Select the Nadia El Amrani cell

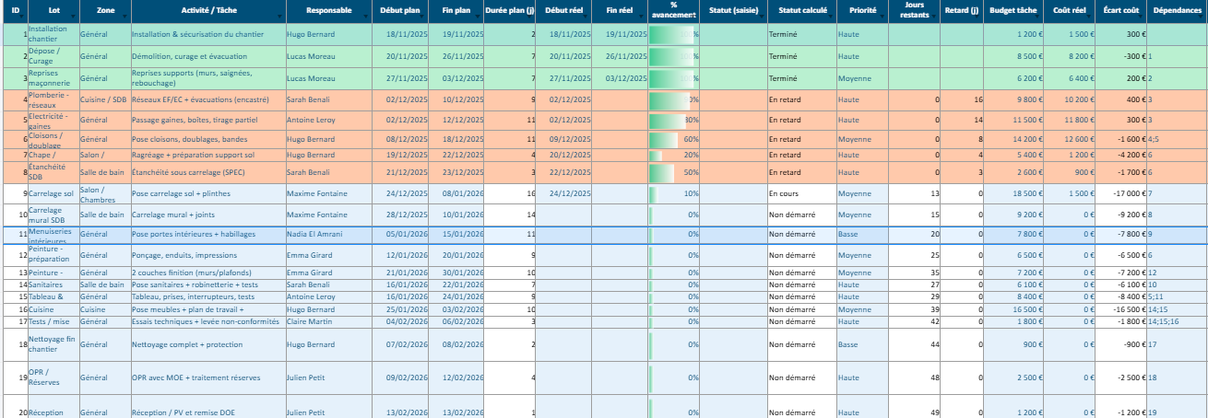[328, 235]
